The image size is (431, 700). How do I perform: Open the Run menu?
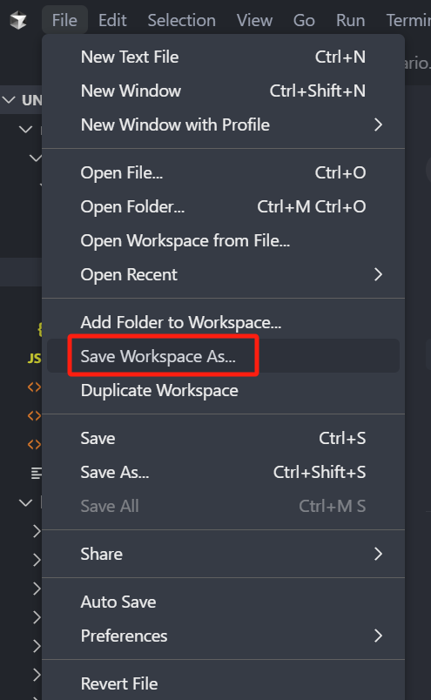pyautogui.click(x=350, y=20)
